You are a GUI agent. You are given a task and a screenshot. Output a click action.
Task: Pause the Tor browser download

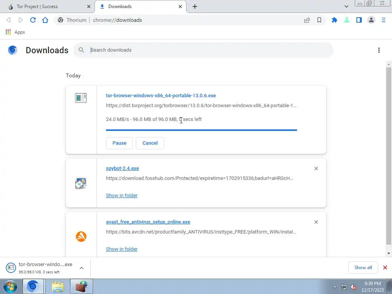point(119,143)
